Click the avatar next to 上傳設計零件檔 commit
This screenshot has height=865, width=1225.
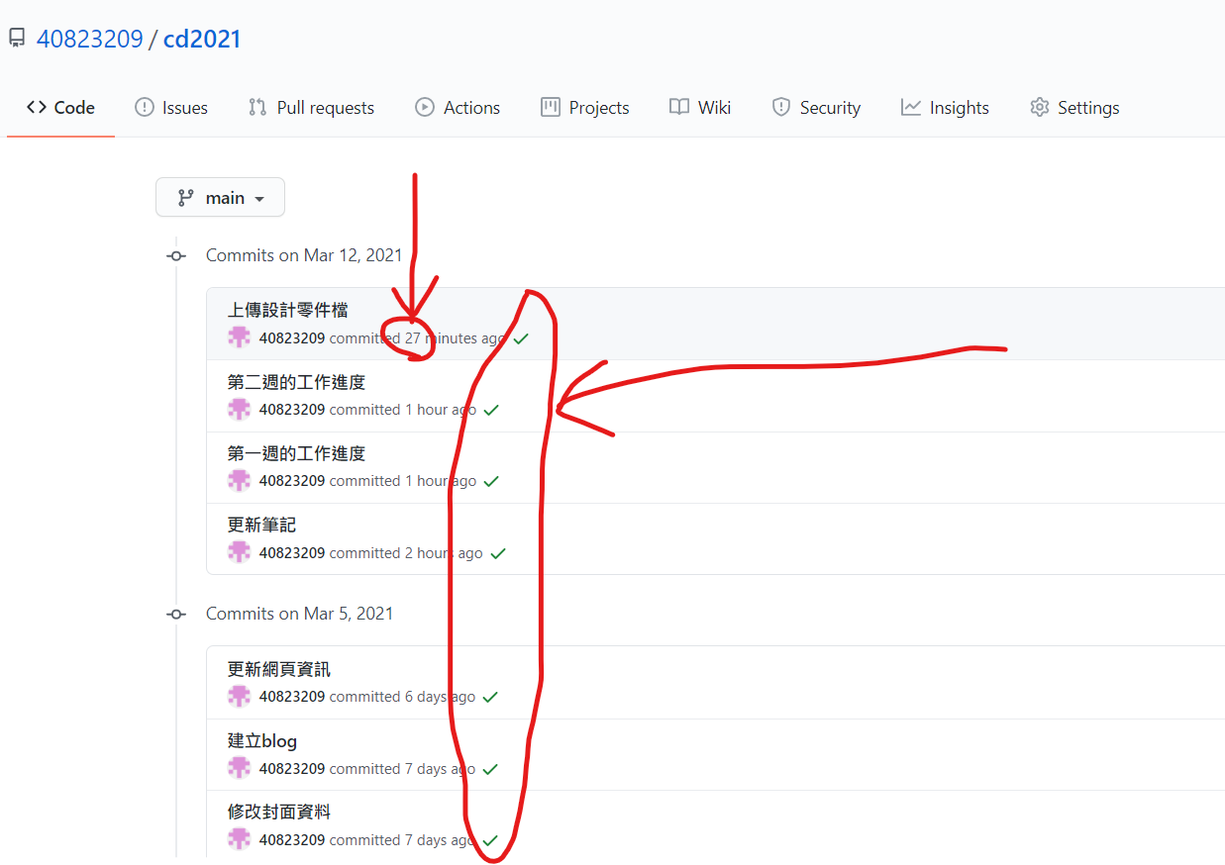coord(239,337)
